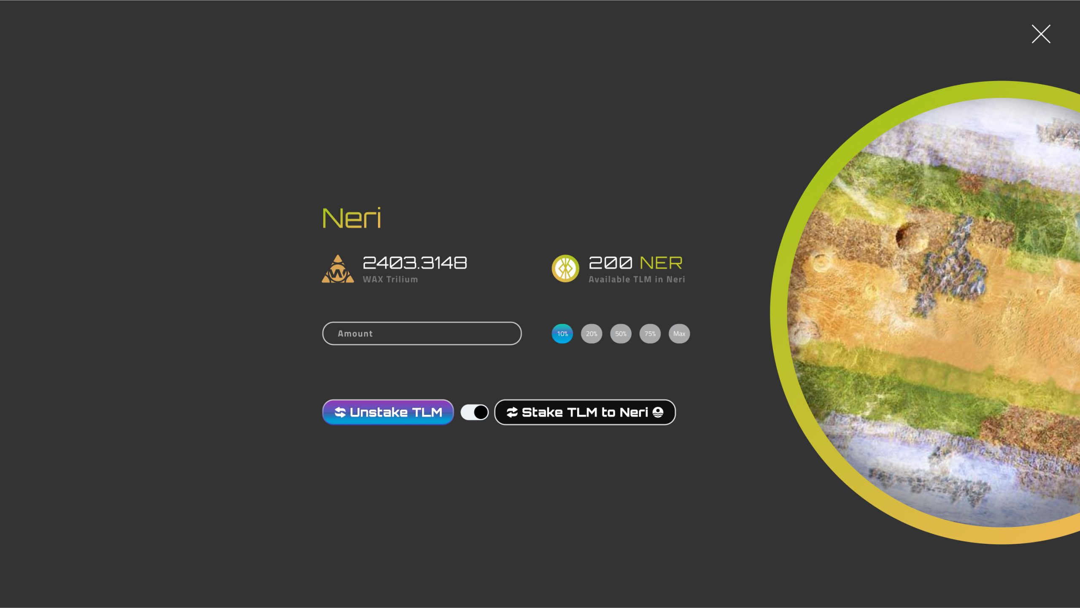Toggle between Unstake and Stake modes
This screenshot has height=608, width=1080.
click(x=474, y=411)
